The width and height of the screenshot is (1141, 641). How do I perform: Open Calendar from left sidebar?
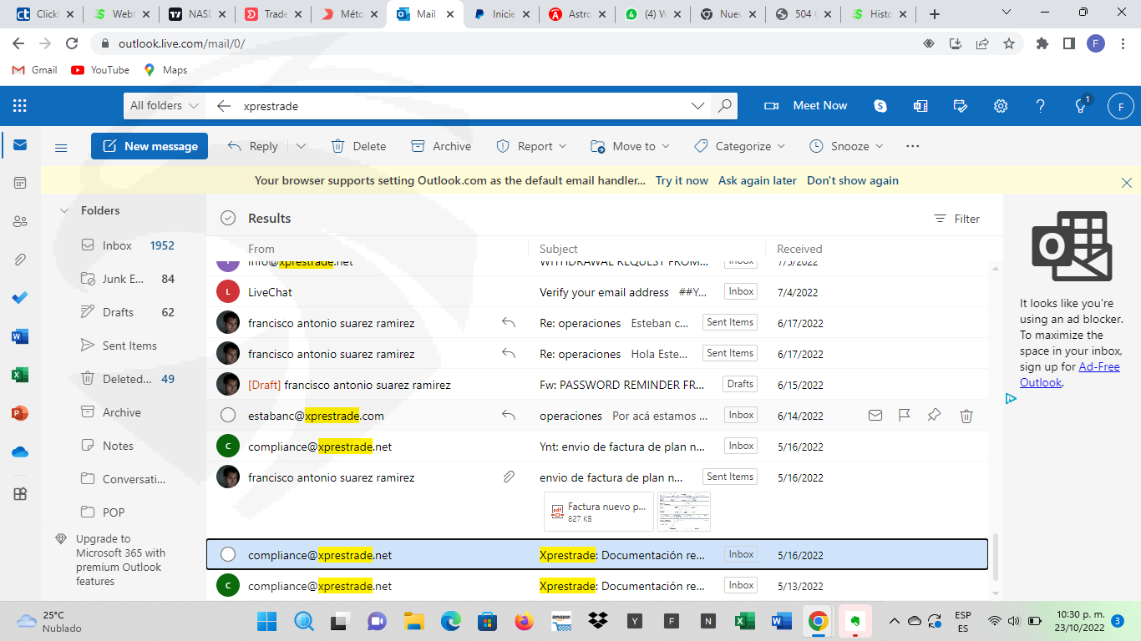pos(20,183)
